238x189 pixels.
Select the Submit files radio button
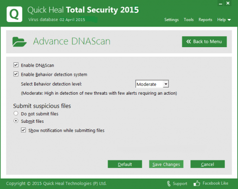click(x=16, y=121)
